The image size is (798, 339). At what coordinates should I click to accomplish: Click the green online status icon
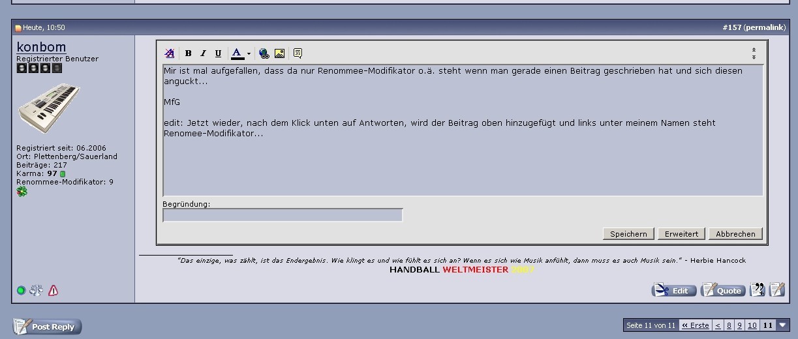[21, 290]
